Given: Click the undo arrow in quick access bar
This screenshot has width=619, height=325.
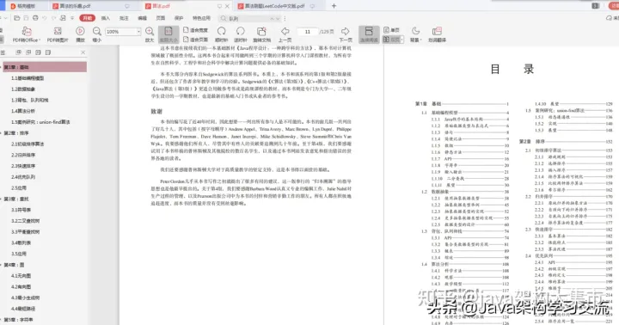Looking at the screenshot, I should 45,18.
